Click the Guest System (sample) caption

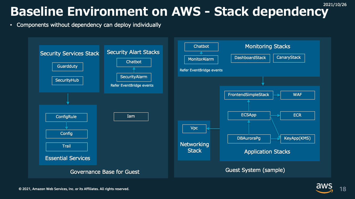255,170
